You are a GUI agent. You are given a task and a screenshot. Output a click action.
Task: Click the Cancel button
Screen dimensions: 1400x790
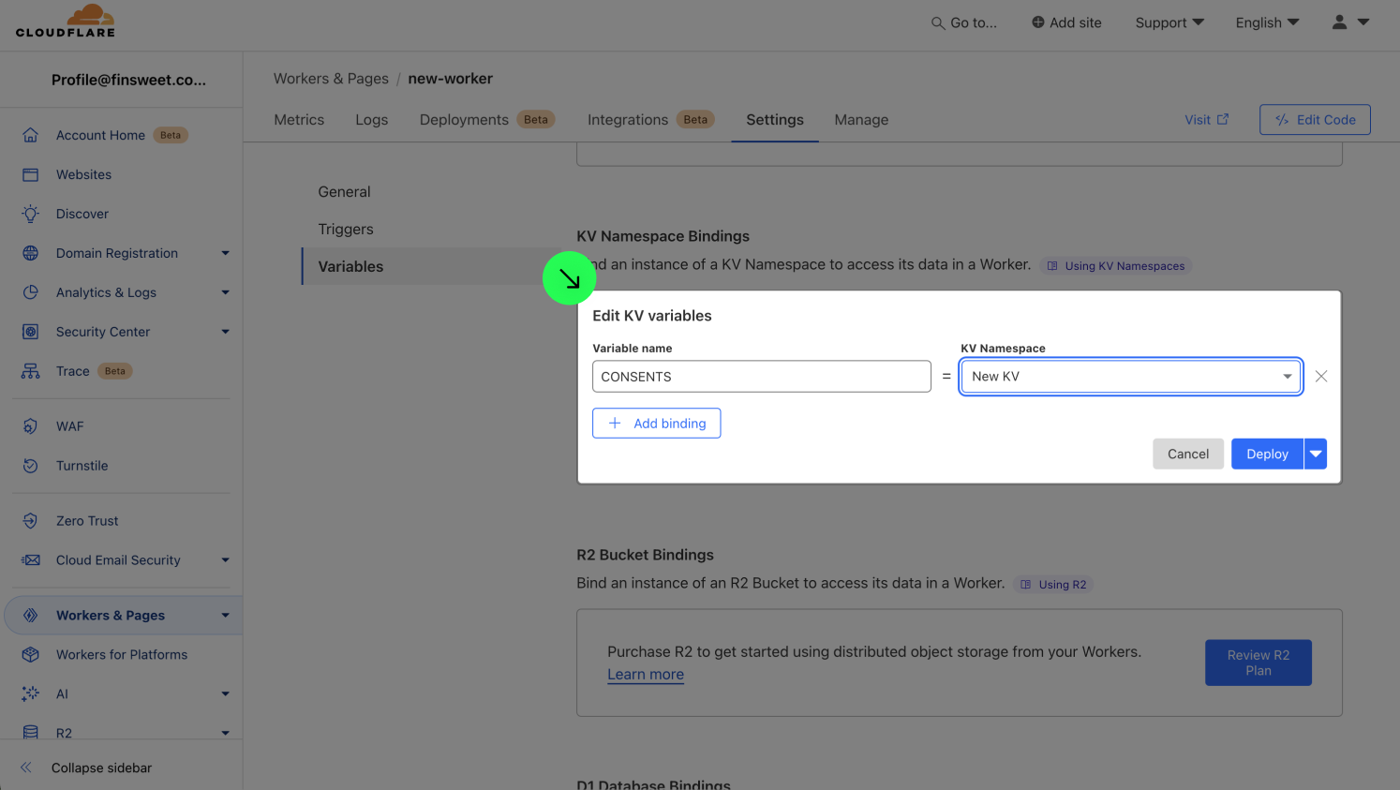tap(1188, 454)
